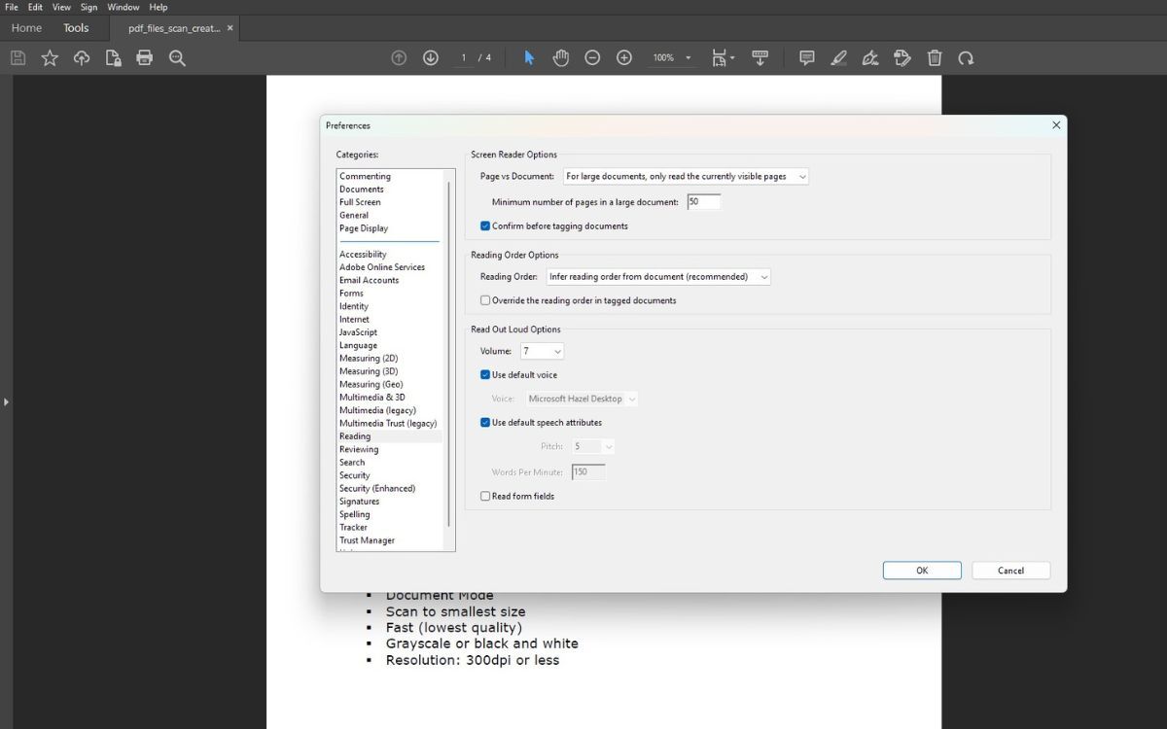This screenshot has width=1167, height=729.
Task: Open the Print dialog icon
Action: 144,57
